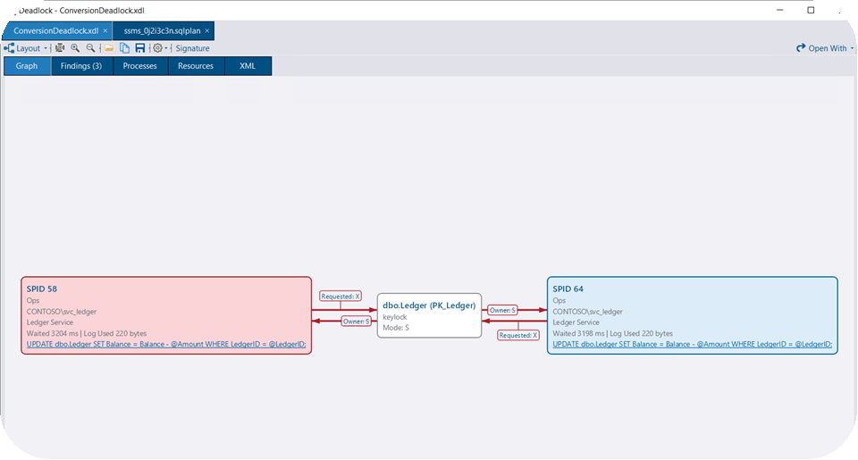Zoom out of the deadlock graph
The height and width of the screenshot is (460, 858).
pos(90,48)
